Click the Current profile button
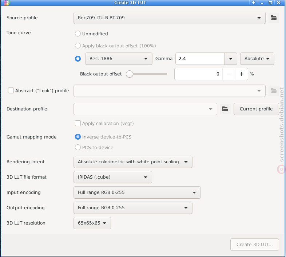286x257 pixels. 256,109
